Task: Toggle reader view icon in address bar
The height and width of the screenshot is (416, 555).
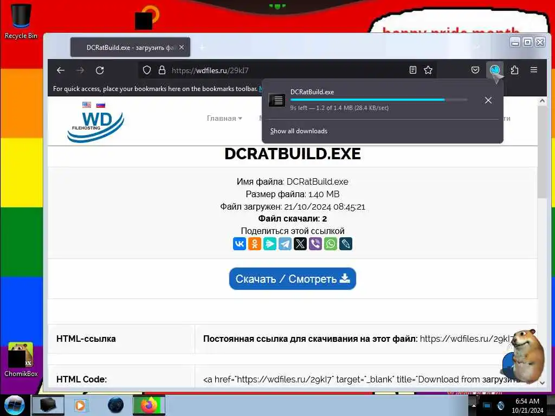Action: [x=412, y=70]
